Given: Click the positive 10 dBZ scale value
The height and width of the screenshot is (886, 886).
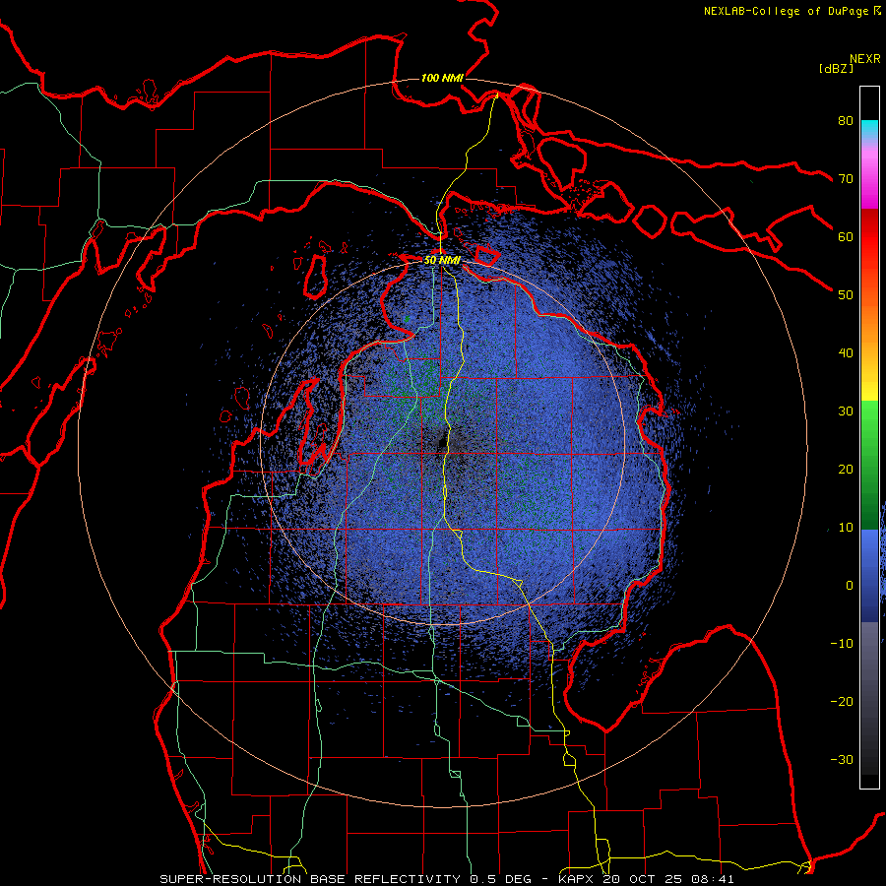Looking at the screenshot, I should (x=846, y=528).
